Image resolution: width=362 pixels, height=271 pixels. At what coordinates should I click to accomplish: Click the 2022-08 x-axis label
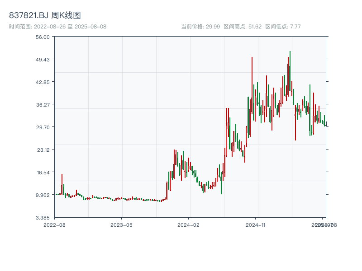pos(54,225)
